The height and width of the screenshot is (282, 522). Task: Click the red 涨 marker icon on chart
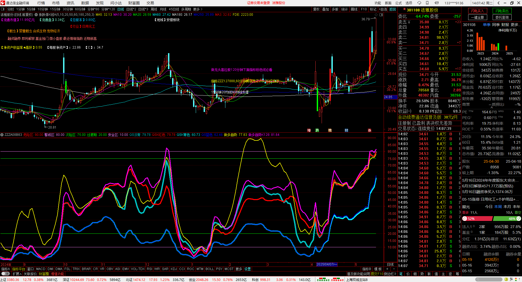tap(370, 130)
